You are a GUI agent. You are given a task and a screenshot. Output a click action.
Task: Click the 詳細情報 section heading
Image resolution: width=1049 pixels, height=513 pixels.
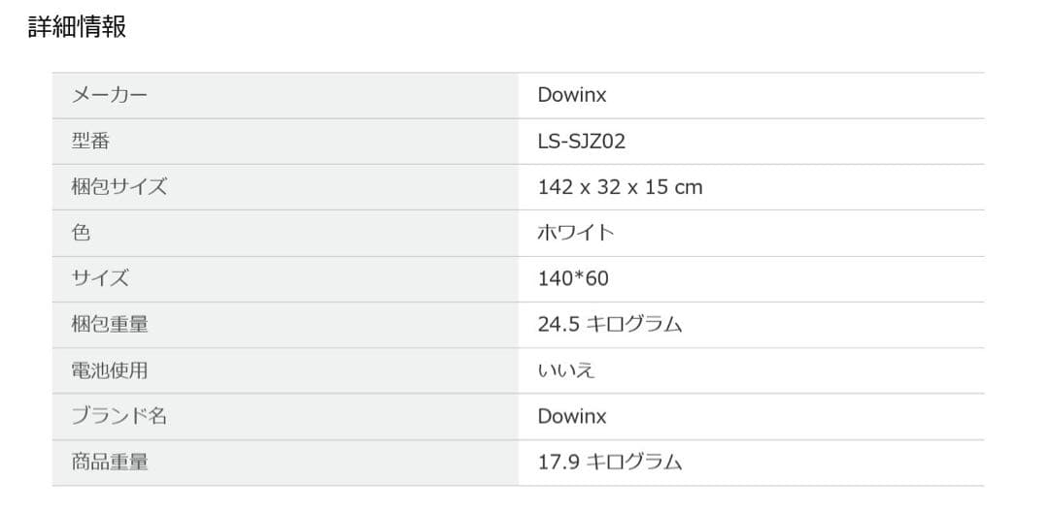78,27
